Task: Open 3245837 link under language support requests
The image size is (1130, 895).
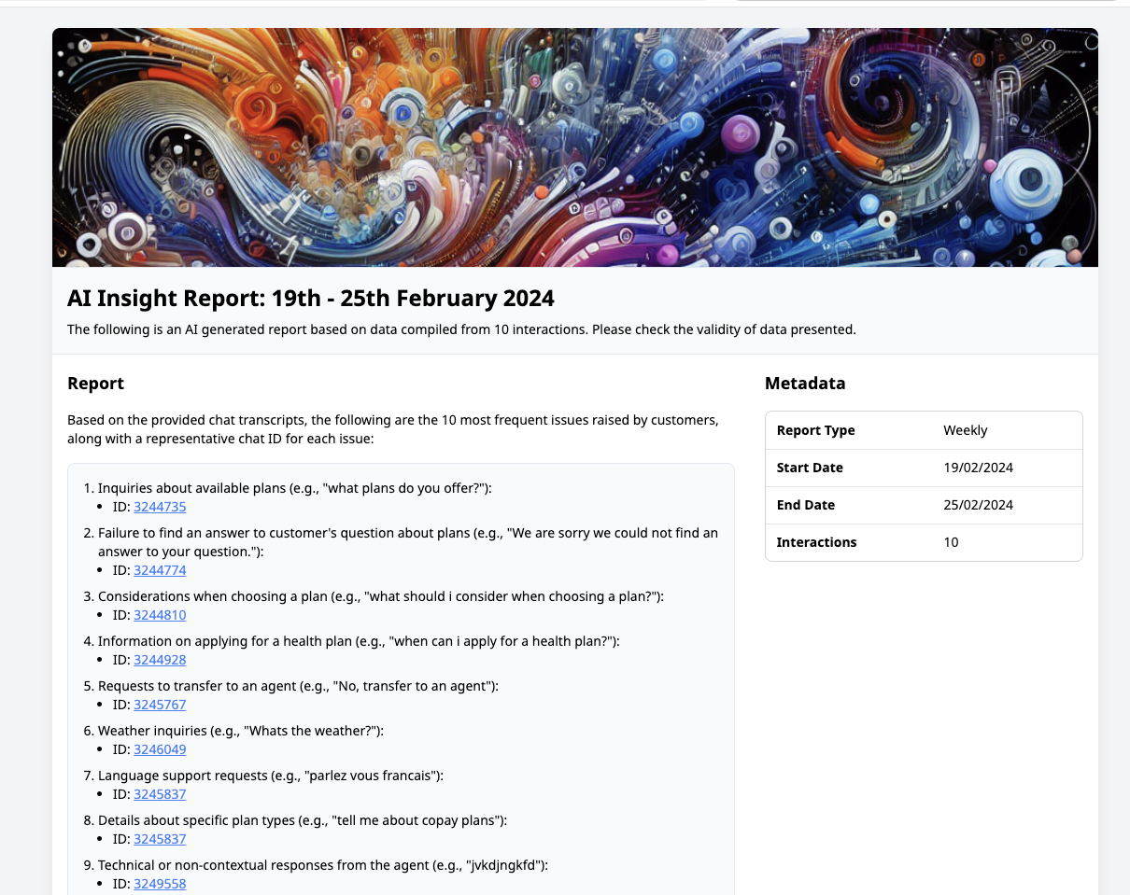Action: pos(160,794)
